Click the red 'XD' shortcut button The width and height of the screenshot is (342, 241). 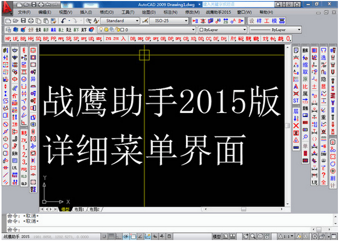tap(193, 39)
